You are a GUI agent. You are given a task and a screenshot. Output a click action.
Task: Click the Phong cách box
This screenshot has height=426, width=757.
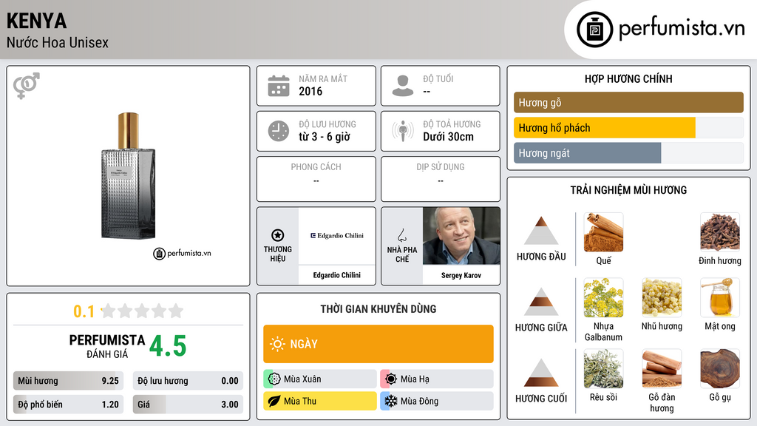[x=316, y=179]
